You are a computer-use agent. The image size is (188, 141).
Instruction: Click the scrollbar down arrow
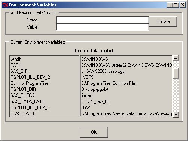point(176,115)
